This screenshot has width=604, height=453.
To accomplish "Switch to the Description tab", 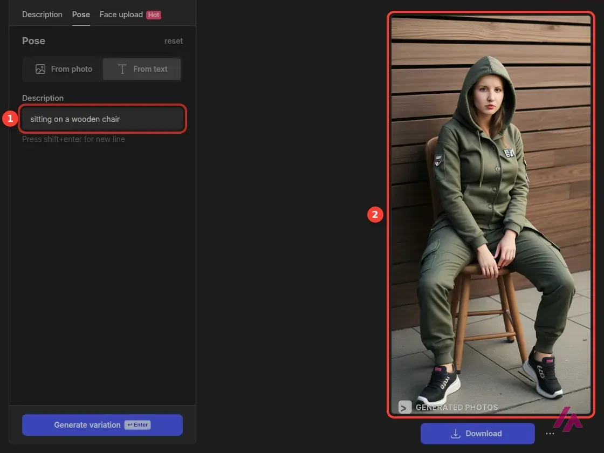I will tap(42, 15).
